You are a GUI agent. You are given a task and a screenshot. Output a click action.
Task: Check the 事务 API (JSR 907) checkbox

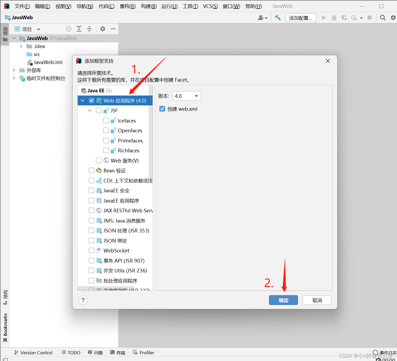(92, 261)
